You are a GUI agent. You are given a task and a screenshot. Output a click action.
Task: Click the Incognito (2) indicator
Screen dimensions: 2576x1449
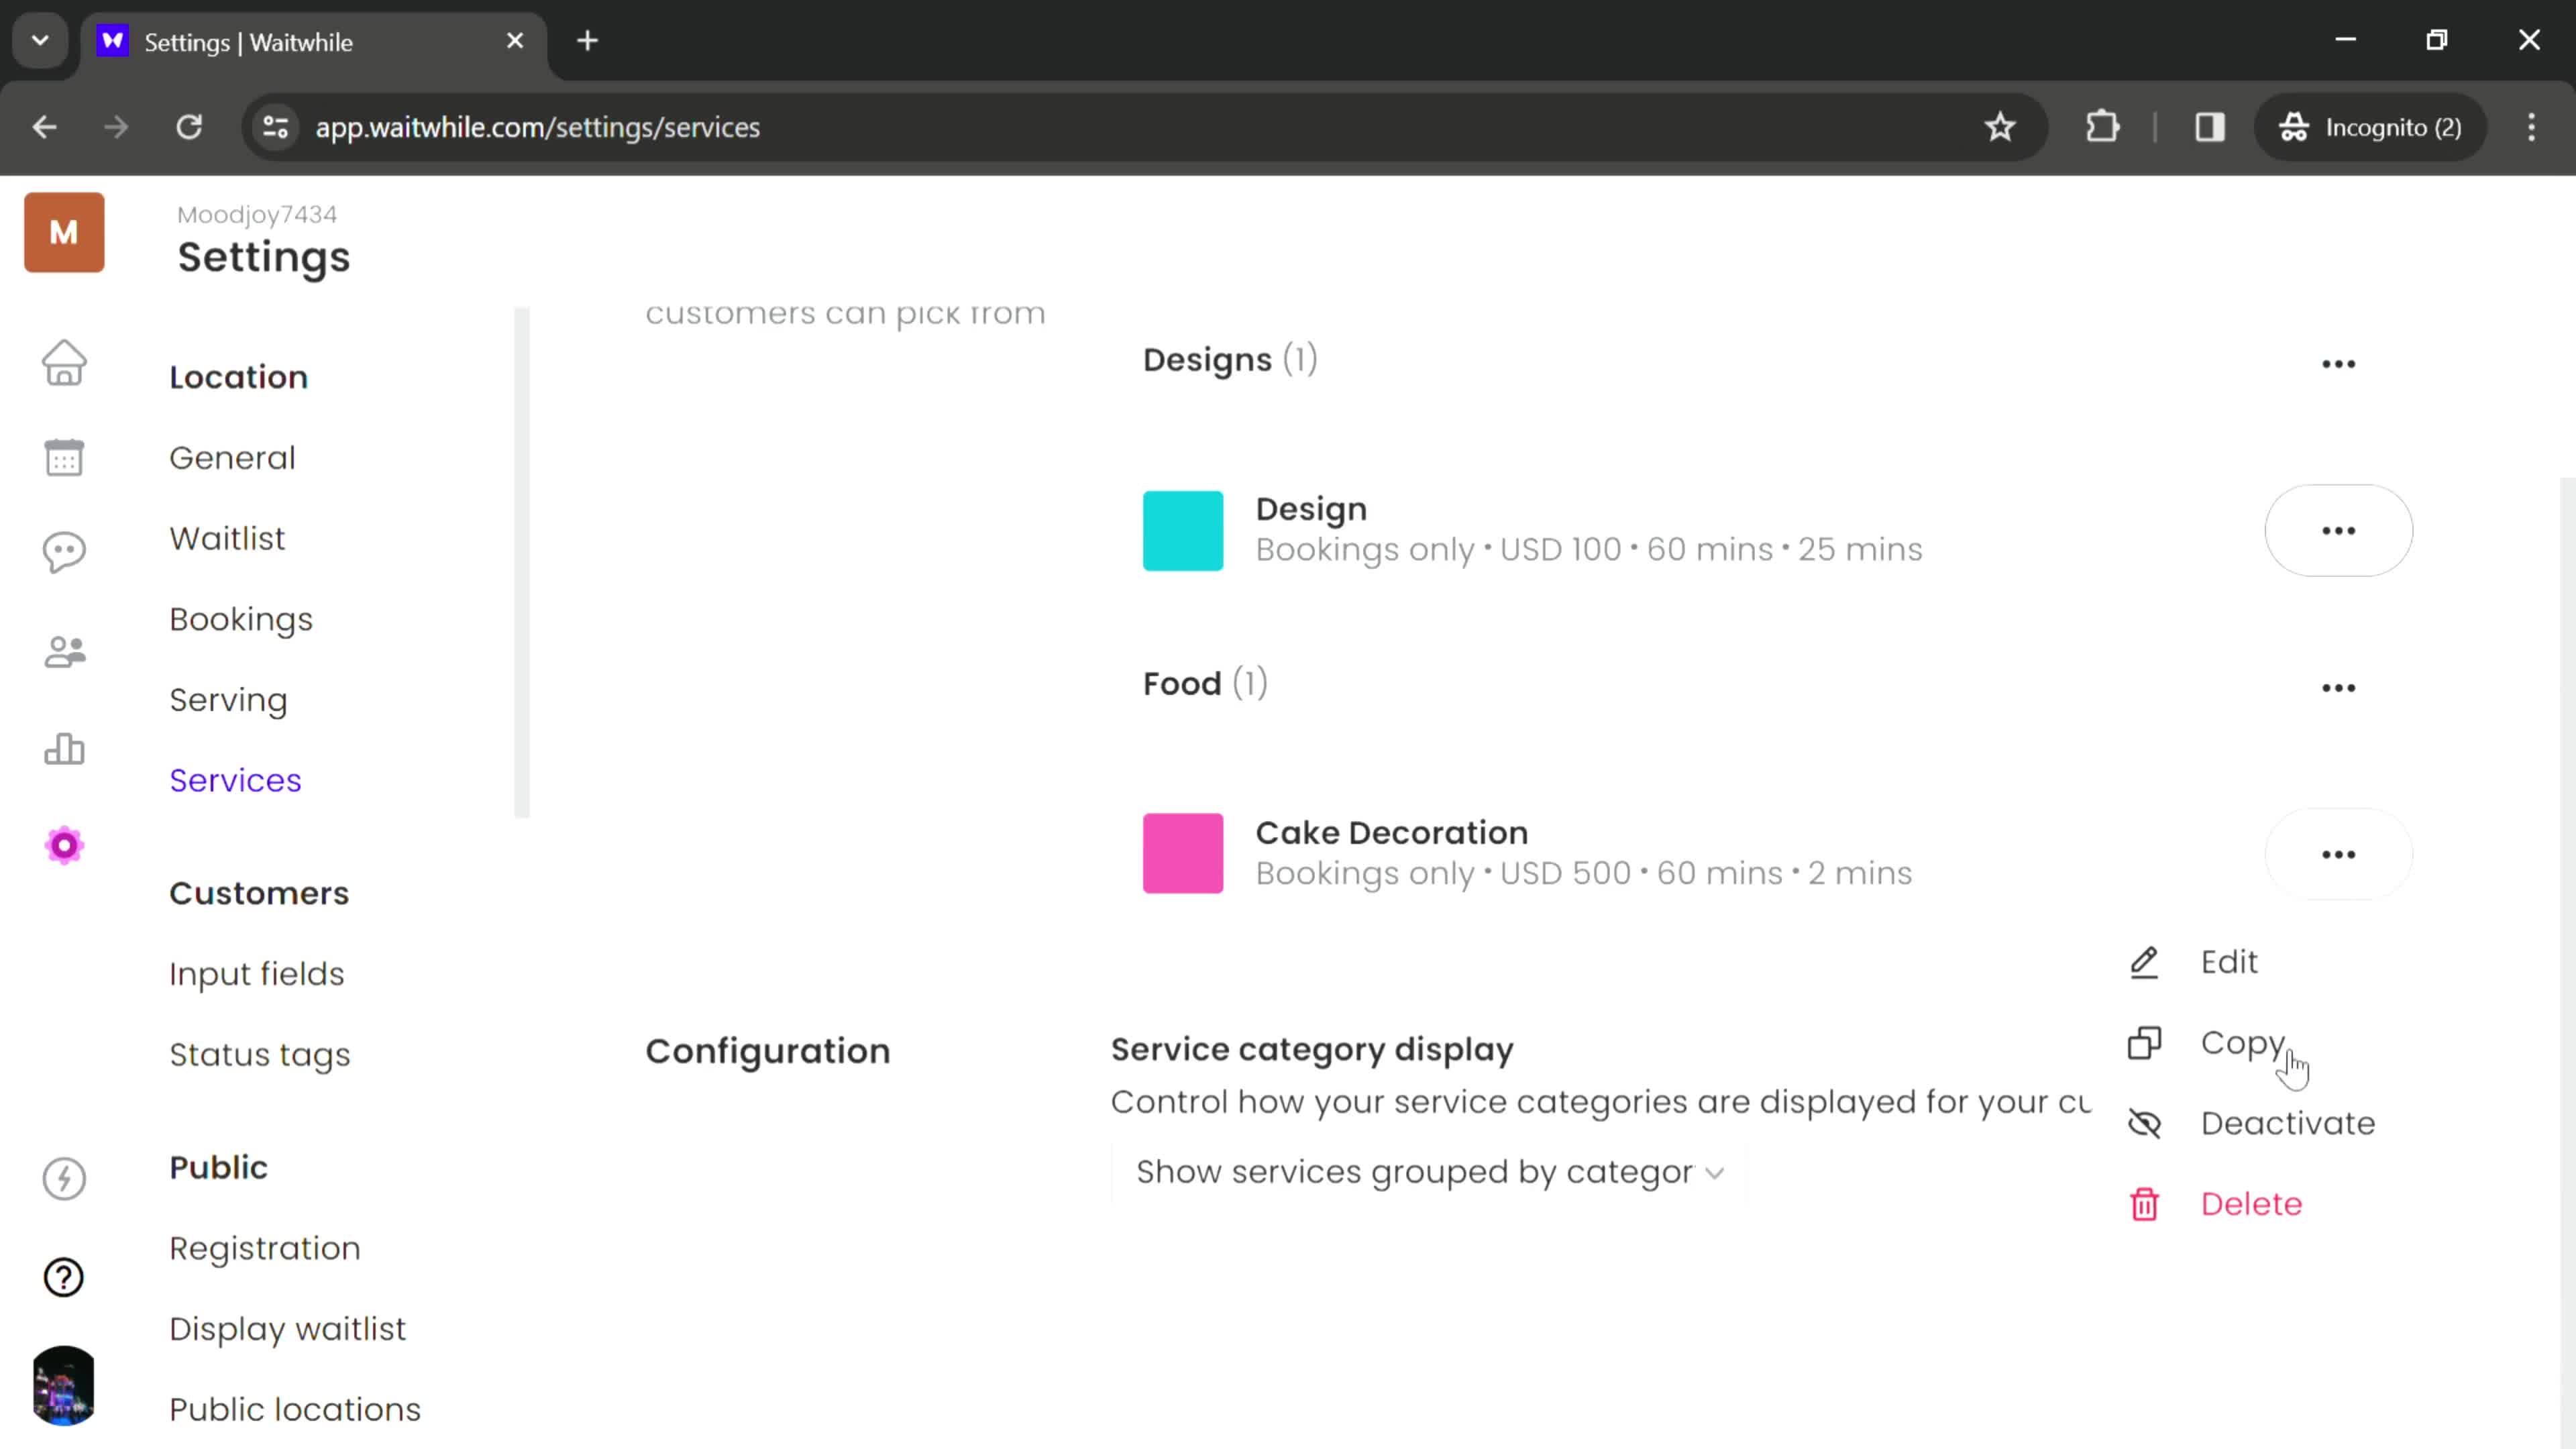pos(2370,127)
